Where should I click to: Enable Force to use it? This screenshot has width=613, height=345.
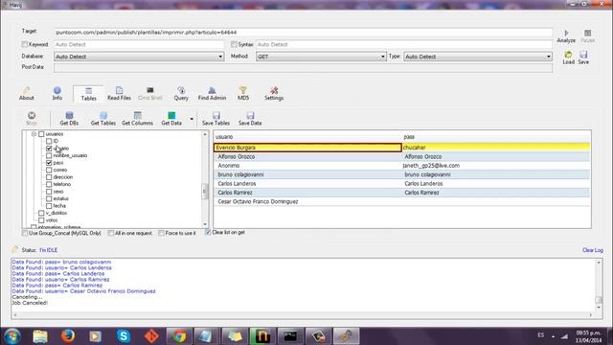click(x=162, y=233)
